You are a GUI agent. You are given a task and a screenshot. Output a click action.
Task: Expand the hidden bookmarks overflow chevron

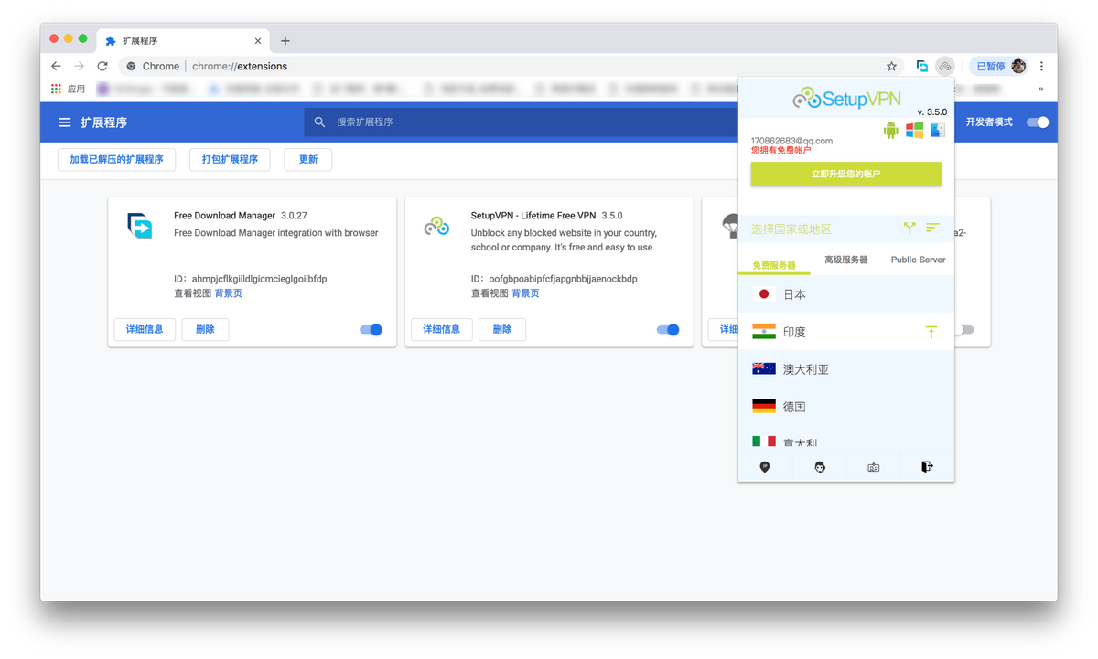tap(1040, 90)
